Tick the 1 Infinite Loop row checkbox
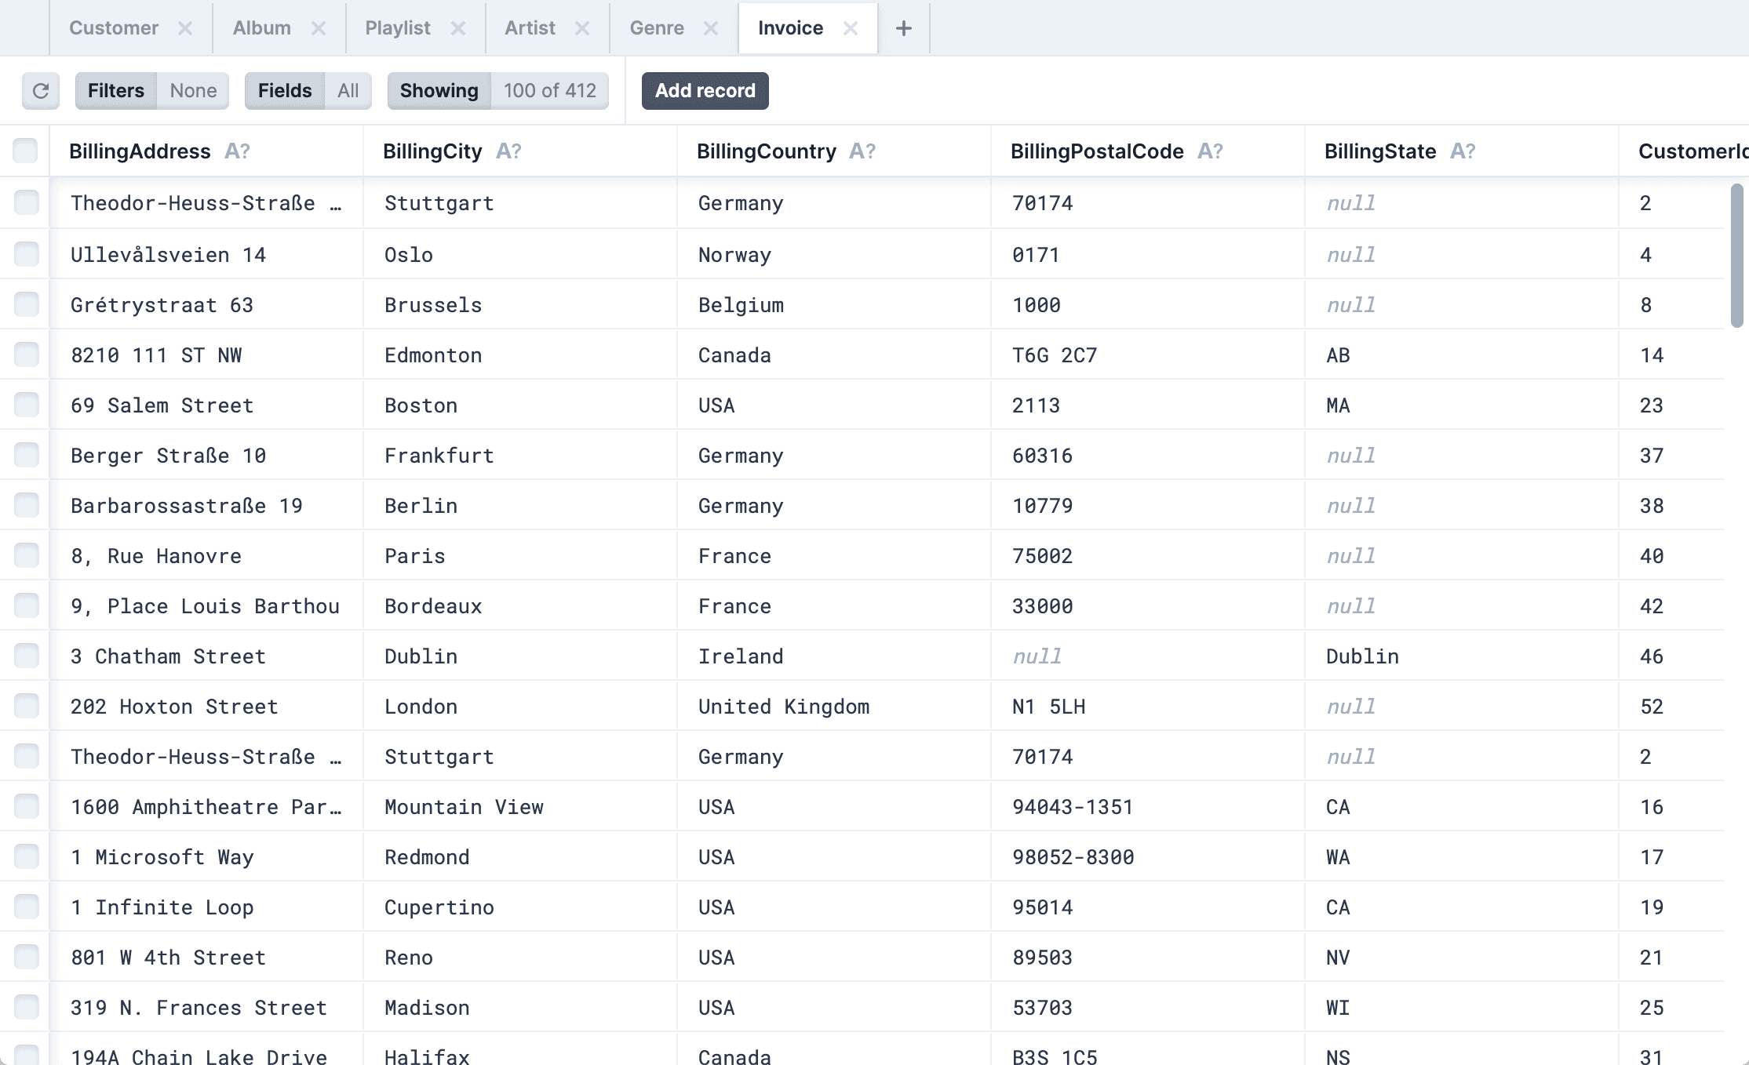Image resolution: width=1749 pixels, height=1065 pixels. pos(27,907)
